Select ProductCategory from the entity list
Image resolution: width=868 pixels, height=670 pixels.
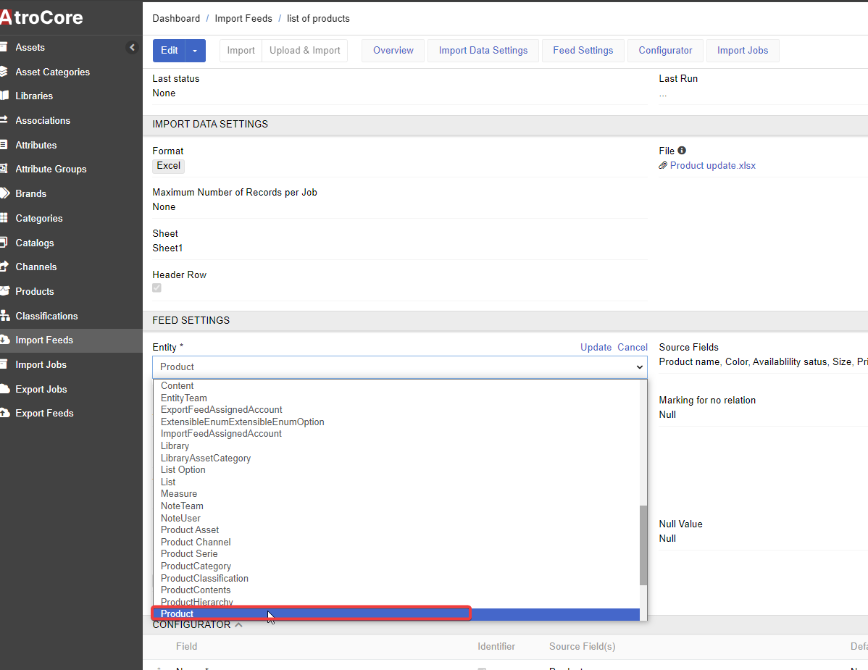(196, 566)
